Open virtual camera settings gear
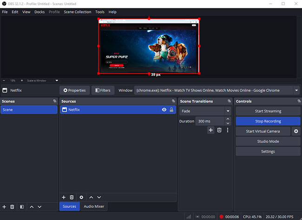 tap(296, 131)
